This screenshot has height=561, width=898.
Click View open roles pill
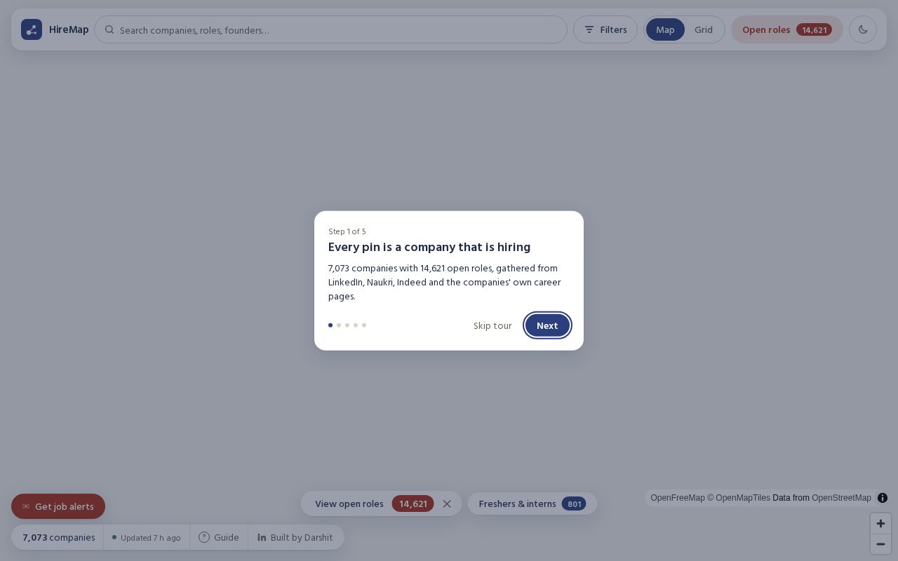click(374, 503)
